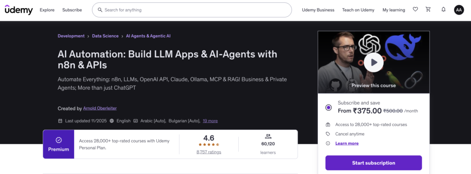Select the Subscribe and save radio button
Image resolution: width=471 pixels, height=174 pixels.
pyautogui.click(x=328, y=108)
